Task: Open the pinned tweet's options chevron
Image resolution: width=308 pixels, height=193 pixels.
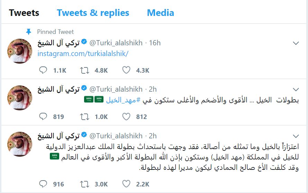Action: (296, 43)
